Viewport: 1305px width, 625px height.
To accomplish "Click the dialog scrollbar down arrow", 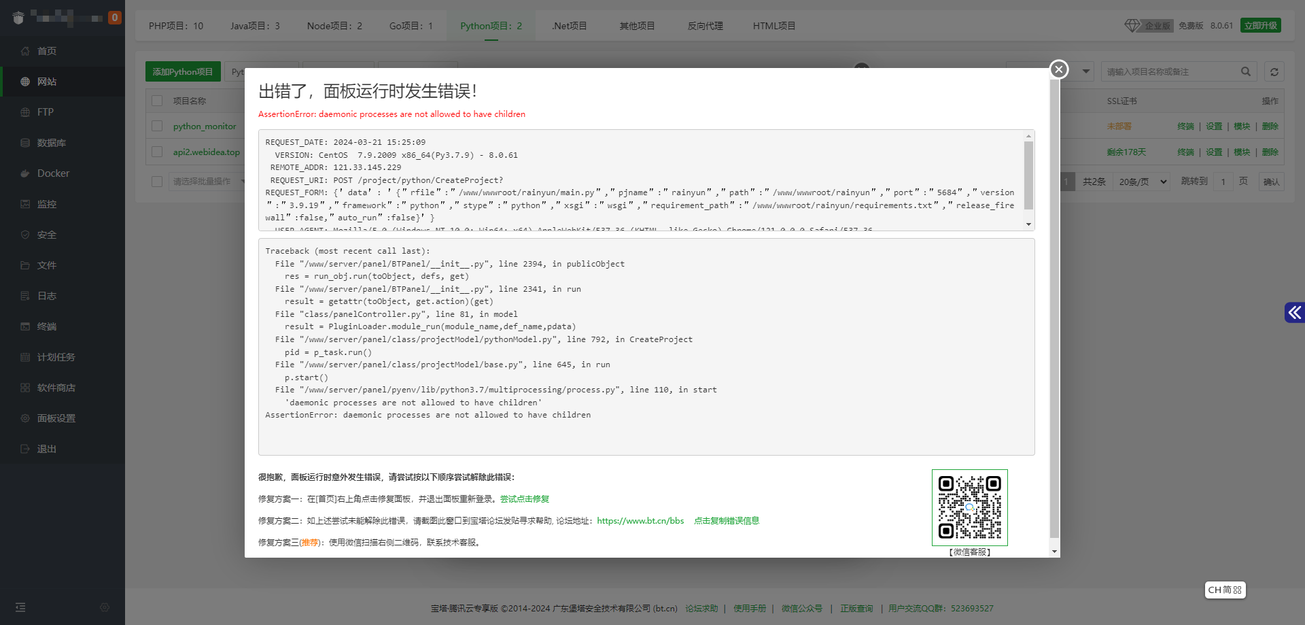I will [1055, 552].
